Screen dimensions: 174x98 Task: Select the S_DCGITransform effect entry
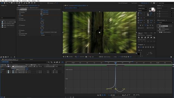coord(165,29)
